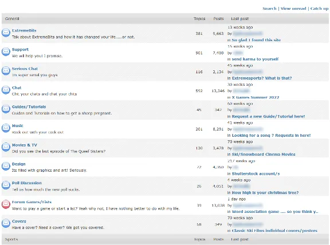Click the envelope icon beside Design forum
Viewport: 330px width, 245px height.
point(6,166)
